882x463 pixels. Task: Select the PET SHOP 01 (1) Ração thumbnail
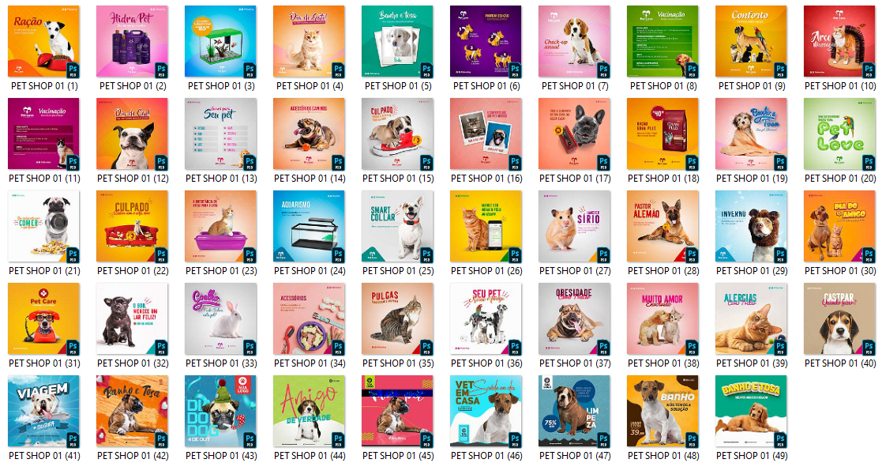(44, 41)
